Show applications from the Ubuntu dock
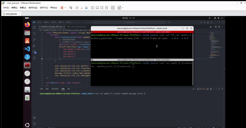Image resolution: width=246 pixels, height=128 pixels. click(x=27, y=125)
